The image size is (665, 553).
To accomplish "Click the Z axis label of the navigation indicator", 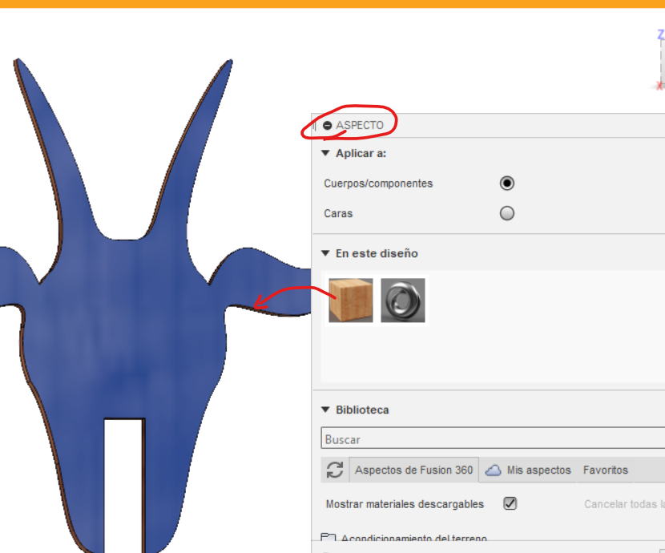I will click(659, 34).
